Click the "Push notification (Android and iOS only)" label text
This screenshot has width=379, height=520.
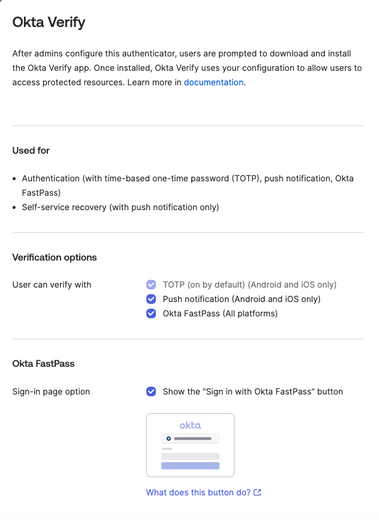click(242, 299)
